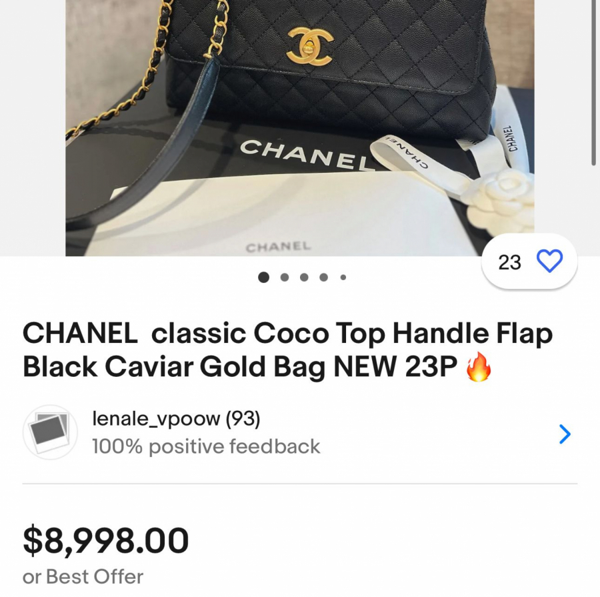Screen dimensions: 600x597
Task: Tap the heart watchlist icon
Action: [x=549, y=261]
